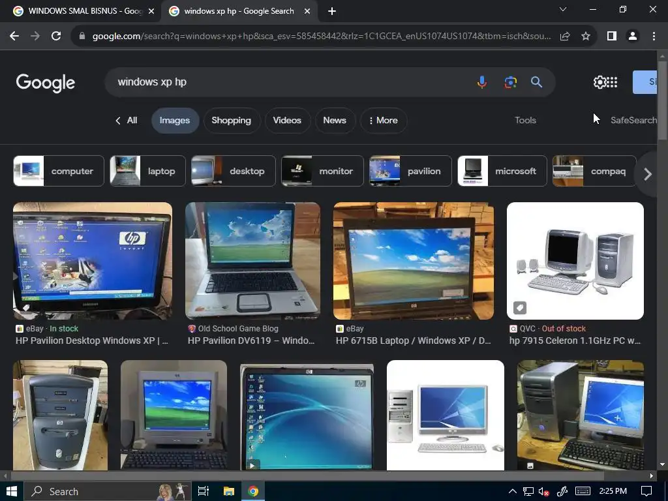Click the address bar URL
Image resolution: width=668 pixels, height=501 pixels.
click(322, 37)
